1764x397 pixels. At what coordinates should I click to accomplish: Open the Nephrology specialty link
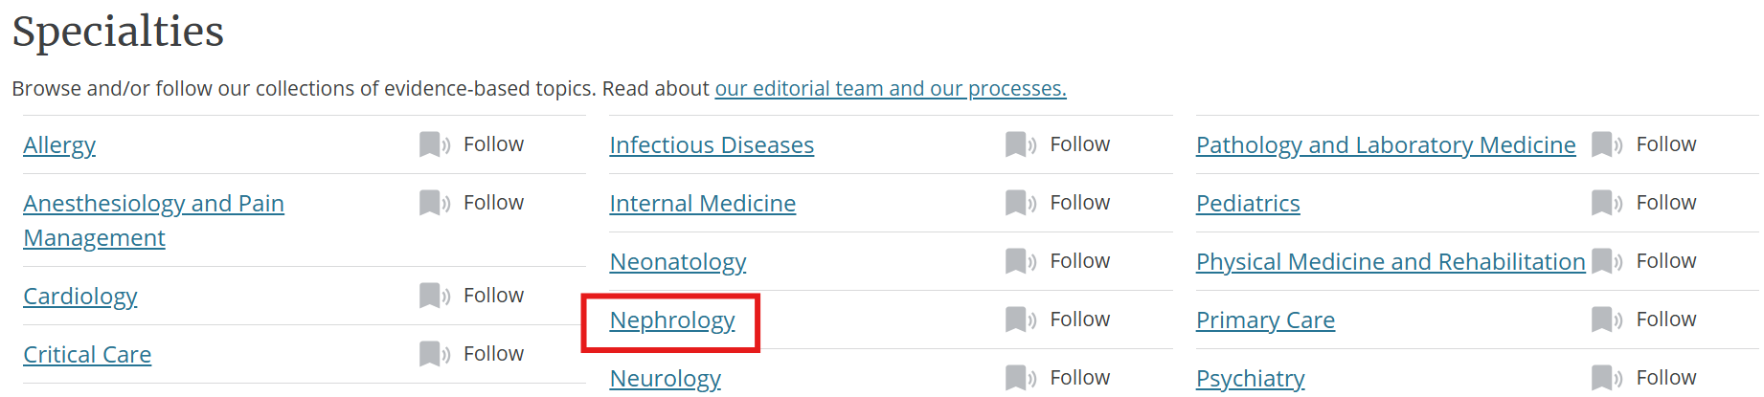672,320
